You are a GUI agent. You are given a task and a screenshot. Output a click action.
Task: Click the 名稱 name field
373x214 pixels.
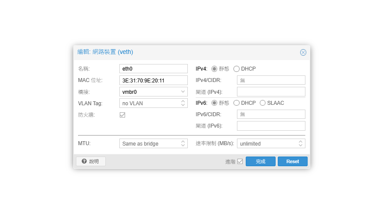pos(153,69)
